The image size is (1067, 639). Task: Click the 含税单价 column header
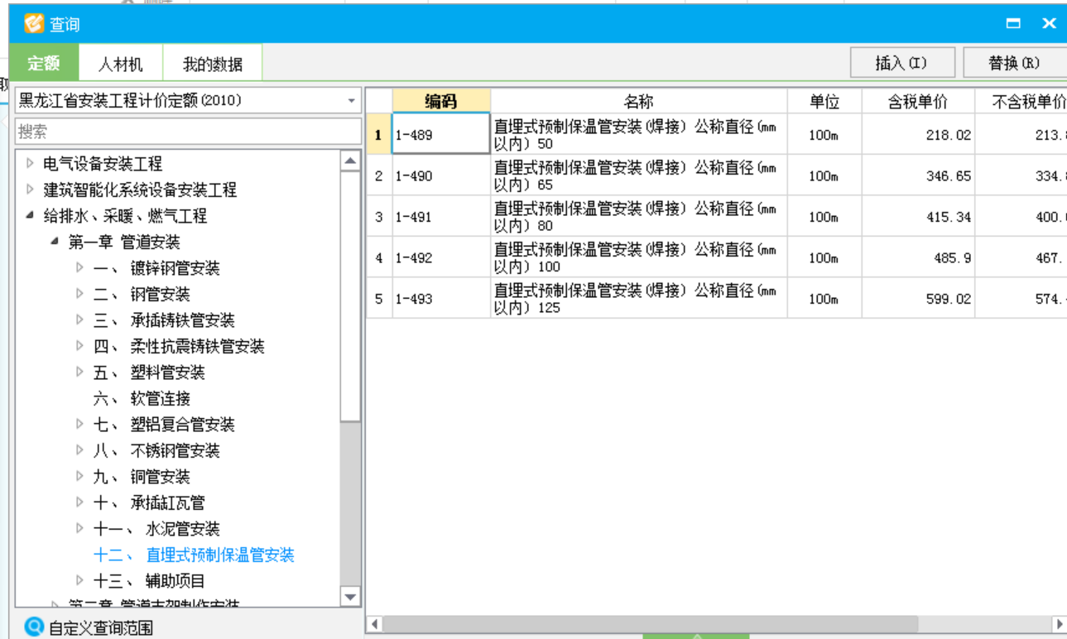pos(918,101)
